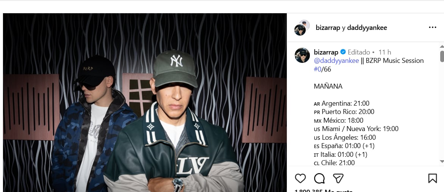444x192 pixels.
Task: Save the post with the bookmark icon
Action: pos(432,178)
